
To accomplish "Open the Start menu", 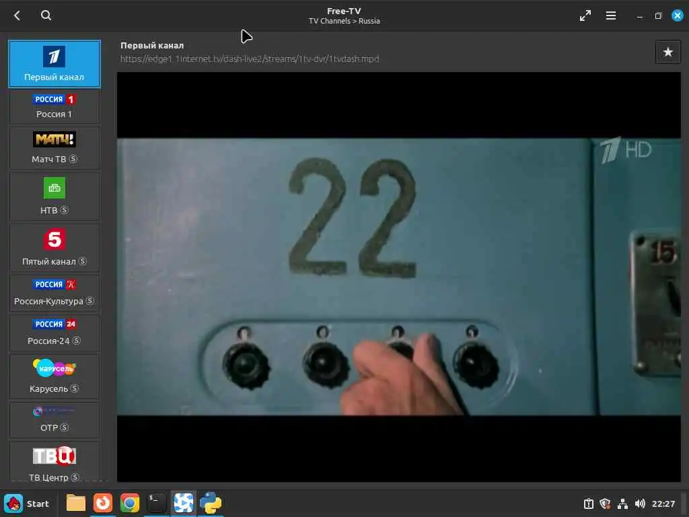I will point(26,504).
